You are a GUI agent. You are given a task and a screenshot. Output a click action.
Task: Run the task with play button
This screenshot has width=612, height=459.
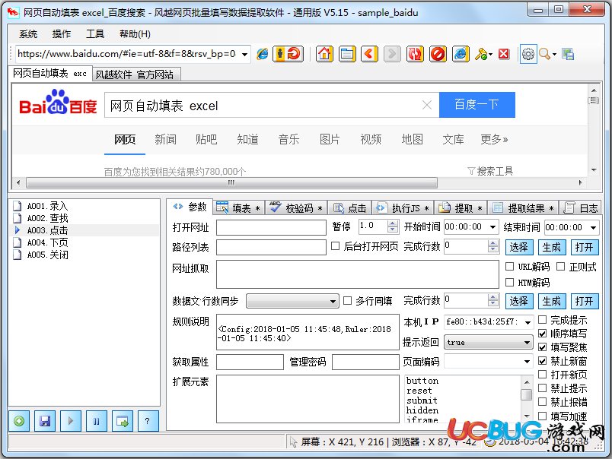[71, 421]
